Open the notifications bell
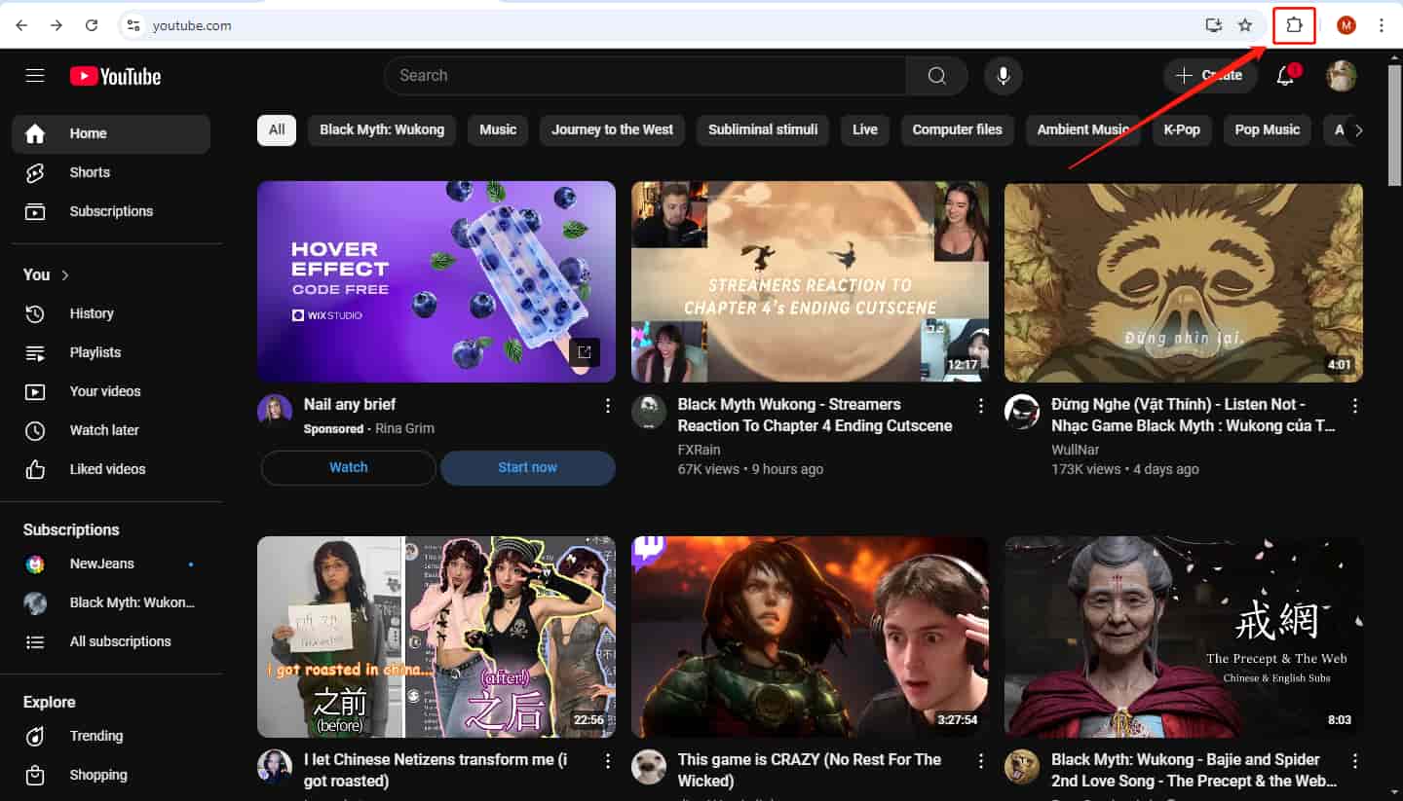This screenshot has height=801, width=1403. [1286, 76]
